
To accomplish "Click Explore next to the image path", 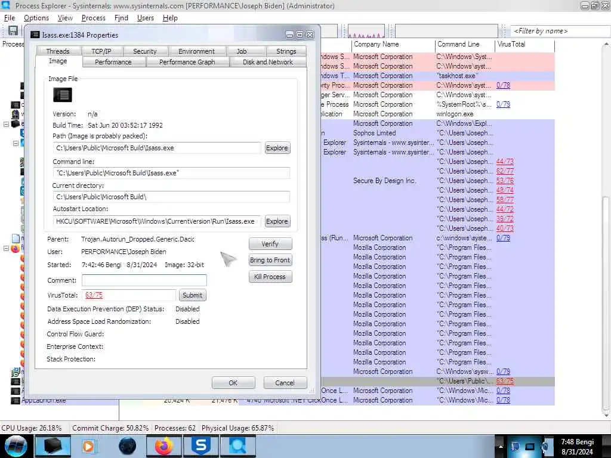I will (277, 148).
